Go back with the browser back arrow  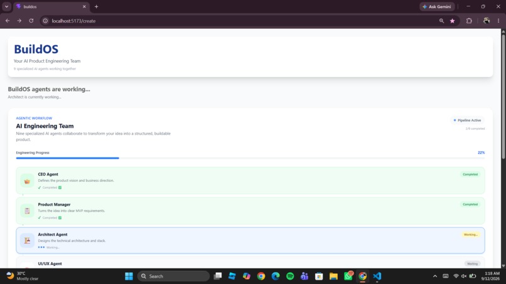(x=8, y=21)
